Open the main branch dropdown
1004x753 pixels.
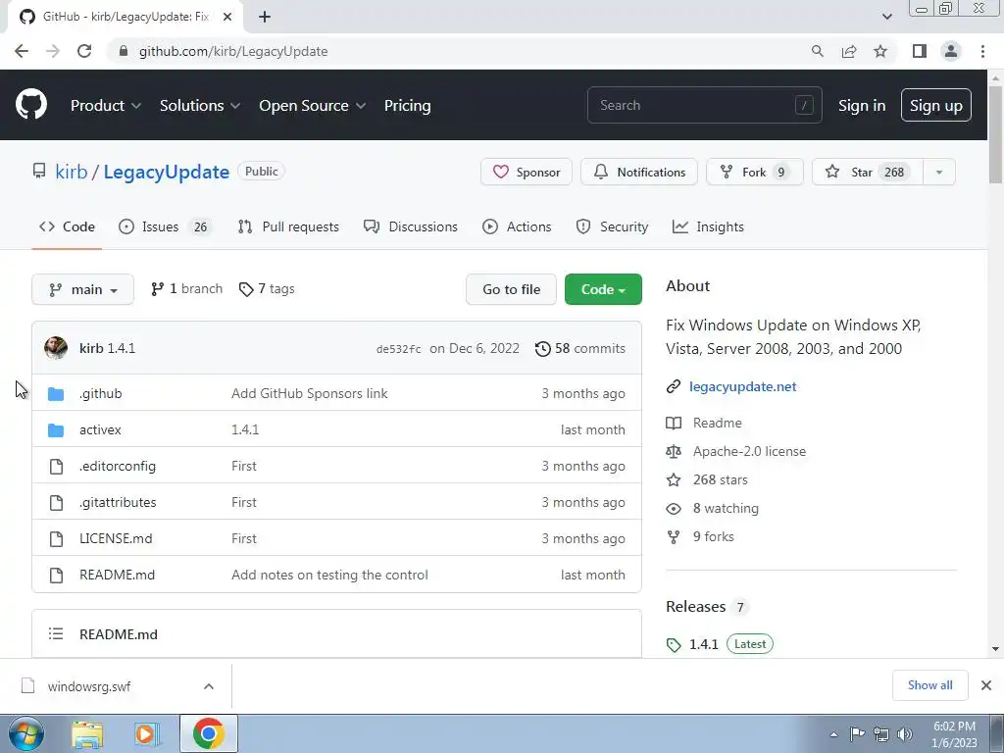point(82,289)
